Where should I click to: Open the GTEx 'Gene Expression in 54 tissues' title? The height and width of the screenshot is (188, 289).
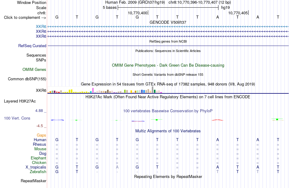tap(168, 84)
